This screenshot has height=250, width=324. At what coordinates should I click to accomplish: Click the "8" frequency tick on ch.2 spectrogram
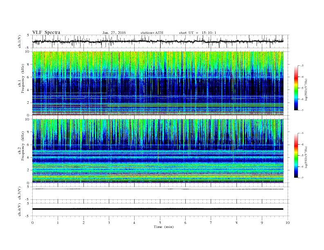click(x=28, y=132)
